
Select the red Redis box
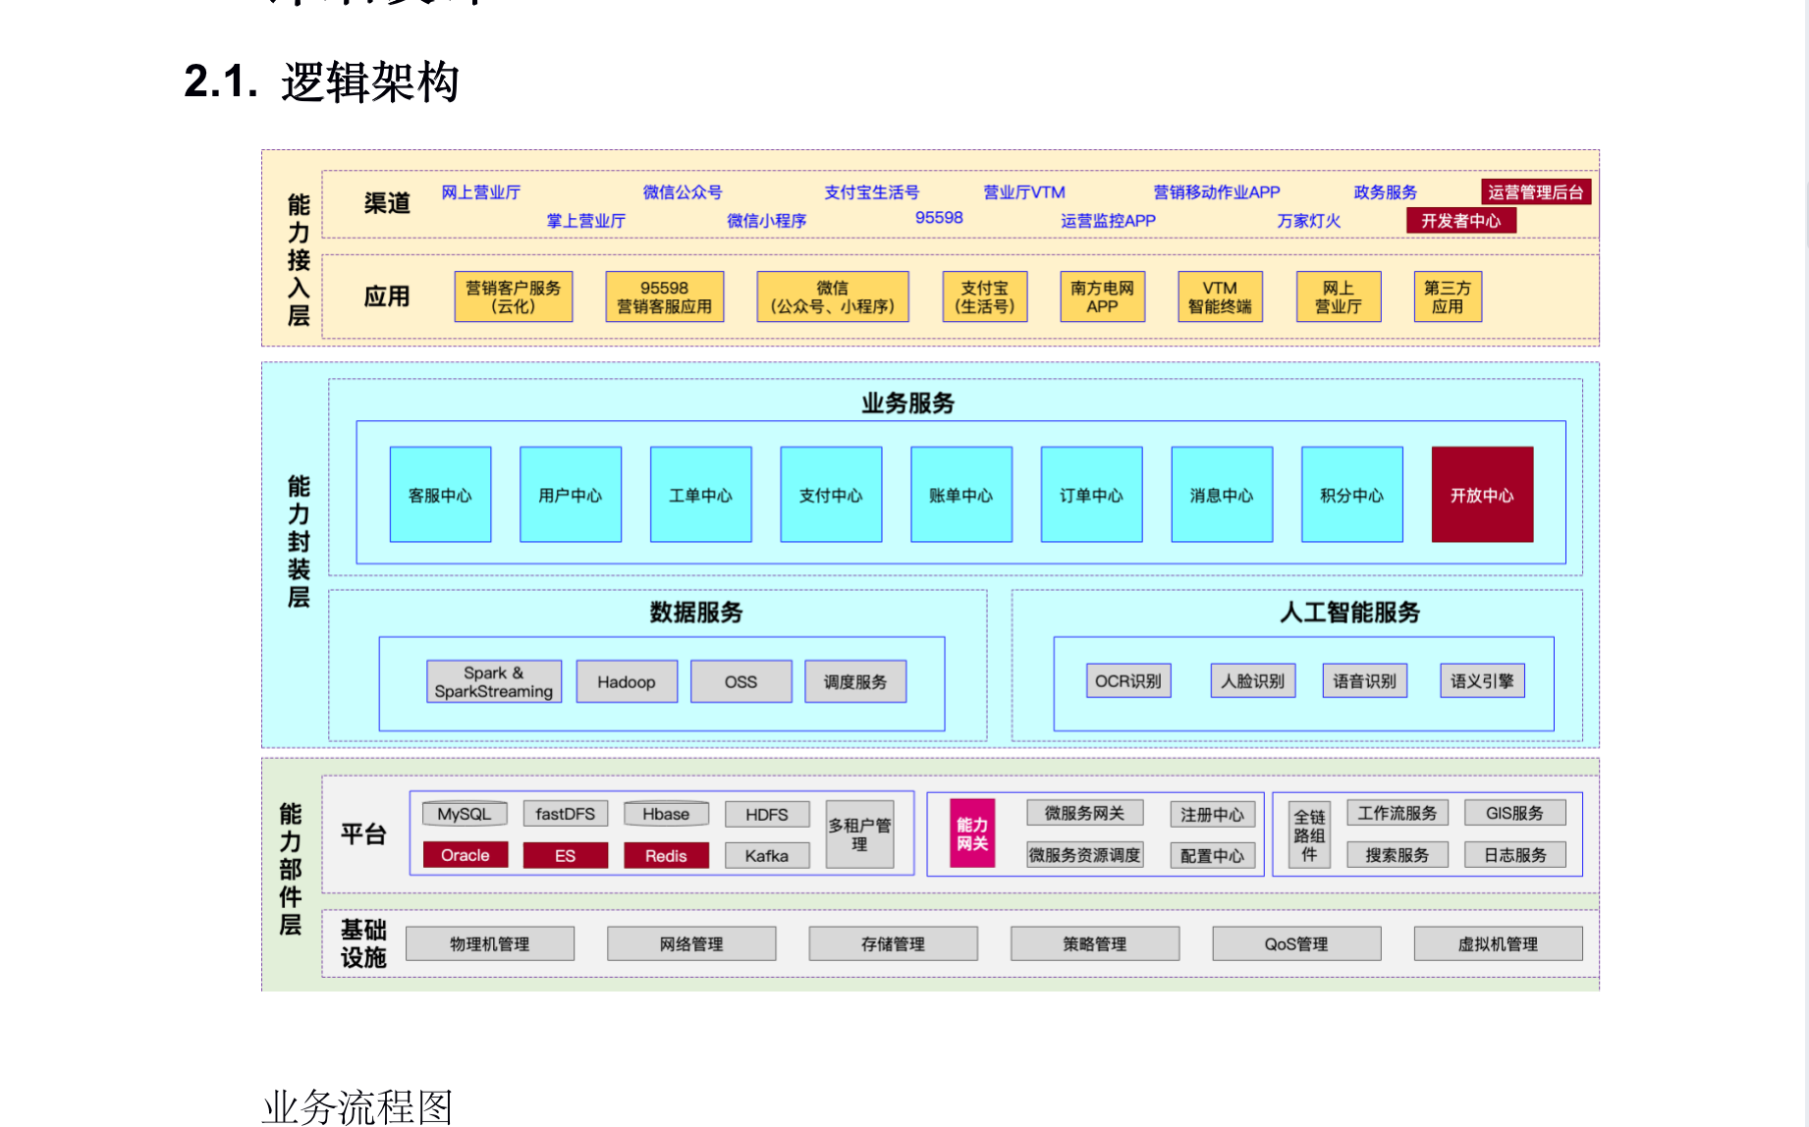click(x=667, y=855)
